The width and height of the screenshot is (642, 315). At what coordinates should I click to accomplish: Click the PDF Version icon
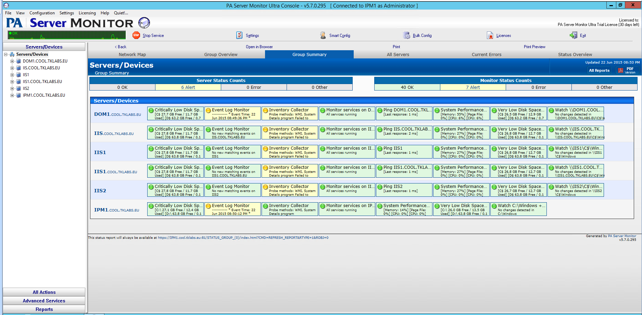tap(620, 70)
